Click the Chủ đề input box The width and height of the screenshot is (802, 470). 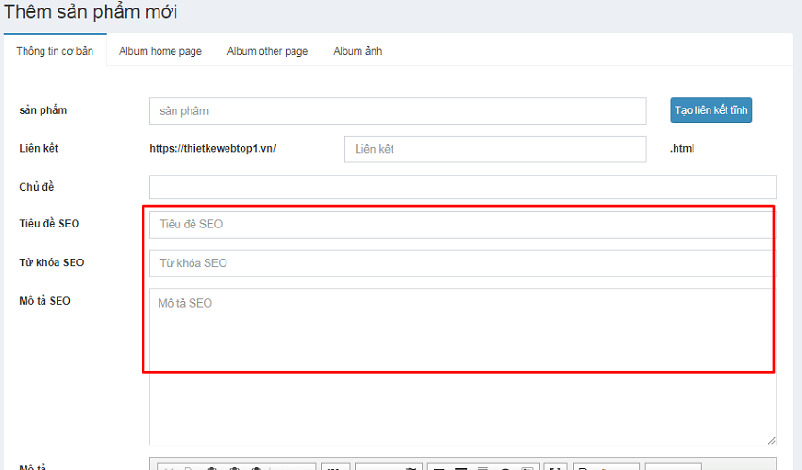click(x=462, y=187)
